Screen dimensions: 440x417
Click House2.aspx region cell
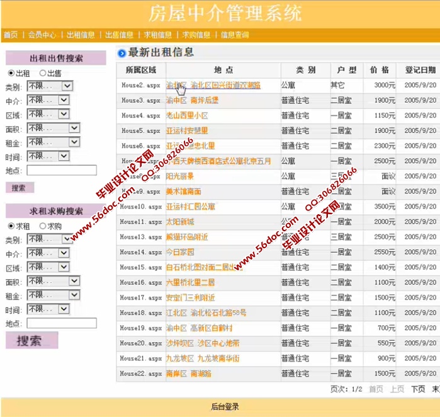pos(141,85)
